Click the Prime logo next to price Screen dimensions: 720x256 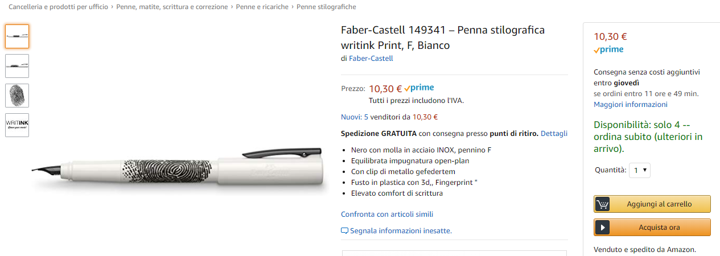419,88
